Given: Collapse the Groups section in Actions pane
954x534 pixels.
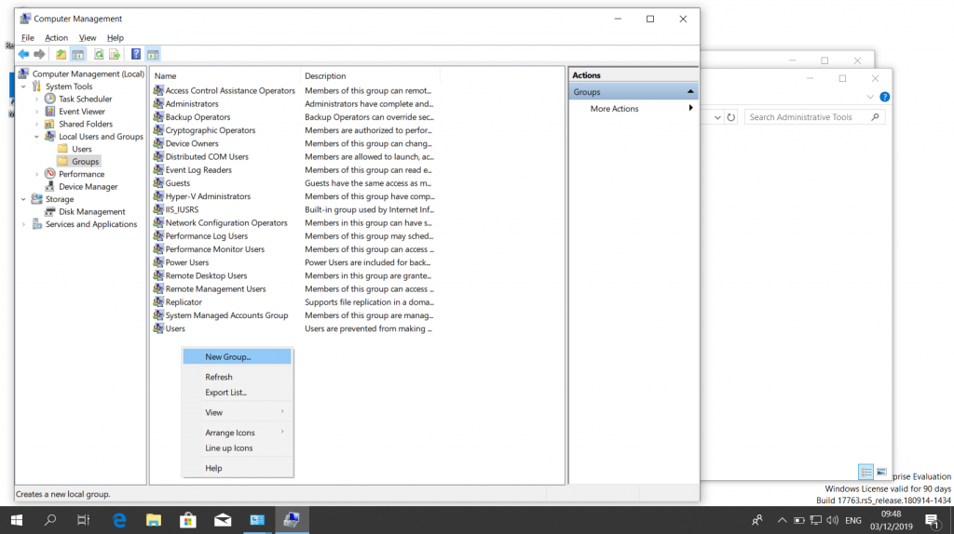Looking at the screenshot, I should (x=690, y=92).
